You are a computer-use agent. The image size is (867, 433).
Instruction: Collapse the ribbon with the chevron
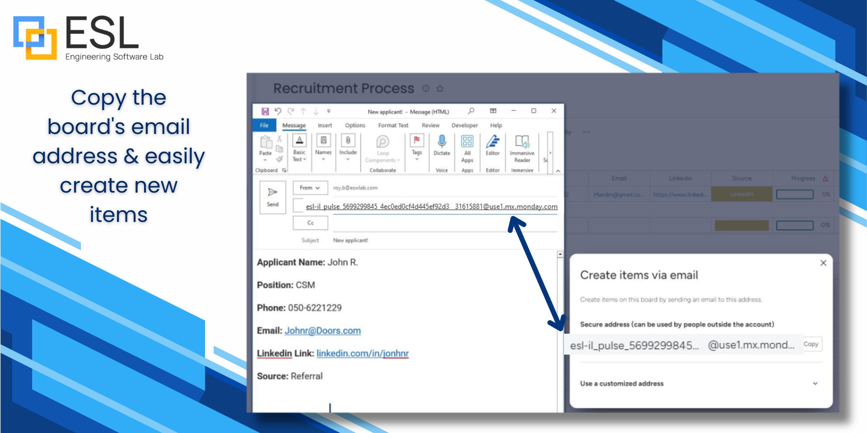pos(558,171)
